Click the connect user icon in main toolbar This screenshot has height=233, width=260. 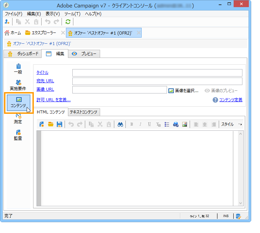(7, 22)
